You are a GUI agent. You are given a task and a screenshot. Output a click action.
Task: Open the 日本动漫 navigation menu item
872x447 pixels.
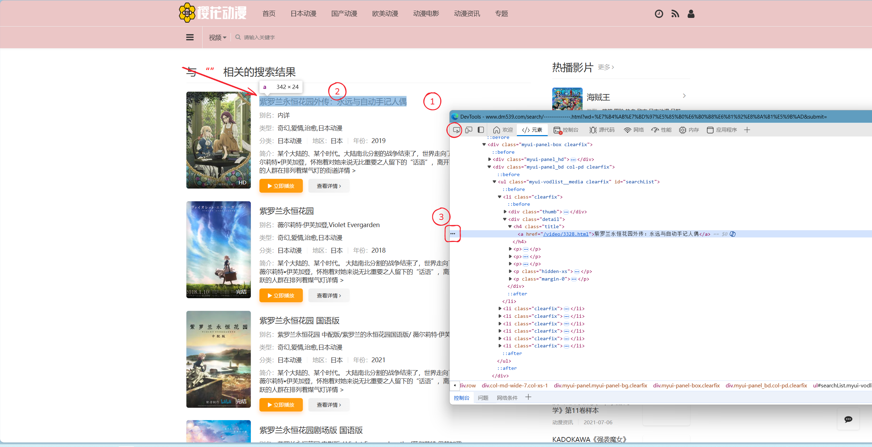pyautogui.click(x=303, y=14)
